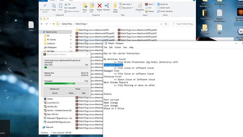Select the Copy Data desktop icon

[x=205, y=14]
